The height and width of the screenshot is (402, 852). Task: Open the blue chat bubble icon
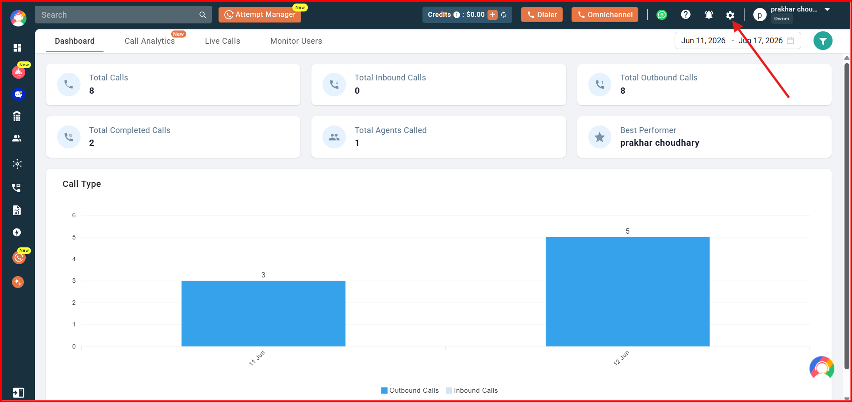click(18, 94)
